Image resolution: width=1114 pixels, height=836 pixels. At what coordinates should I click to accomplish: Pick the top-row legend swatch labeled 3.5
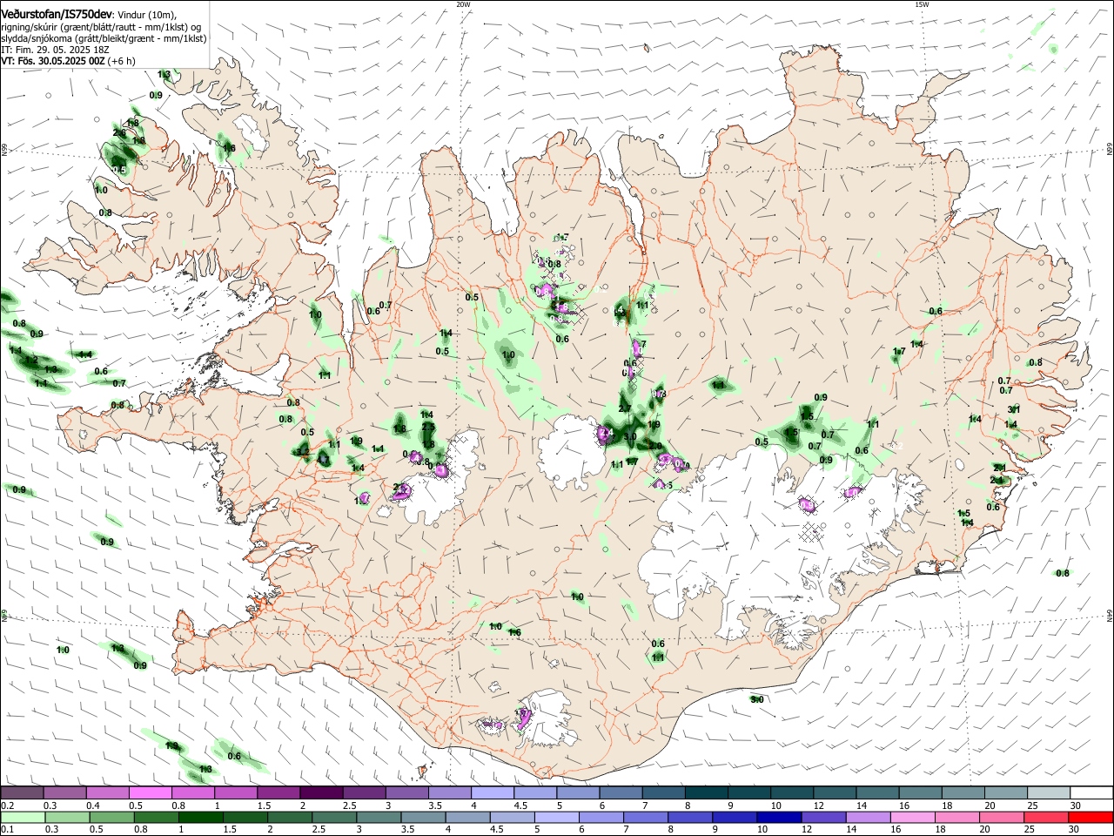coord(448,792)
